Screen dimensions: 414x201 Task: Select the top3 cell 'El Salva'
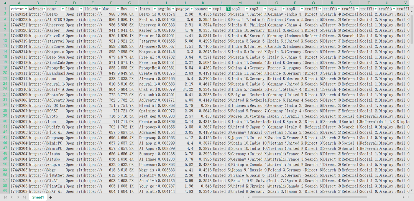click(x=258, y=181)
